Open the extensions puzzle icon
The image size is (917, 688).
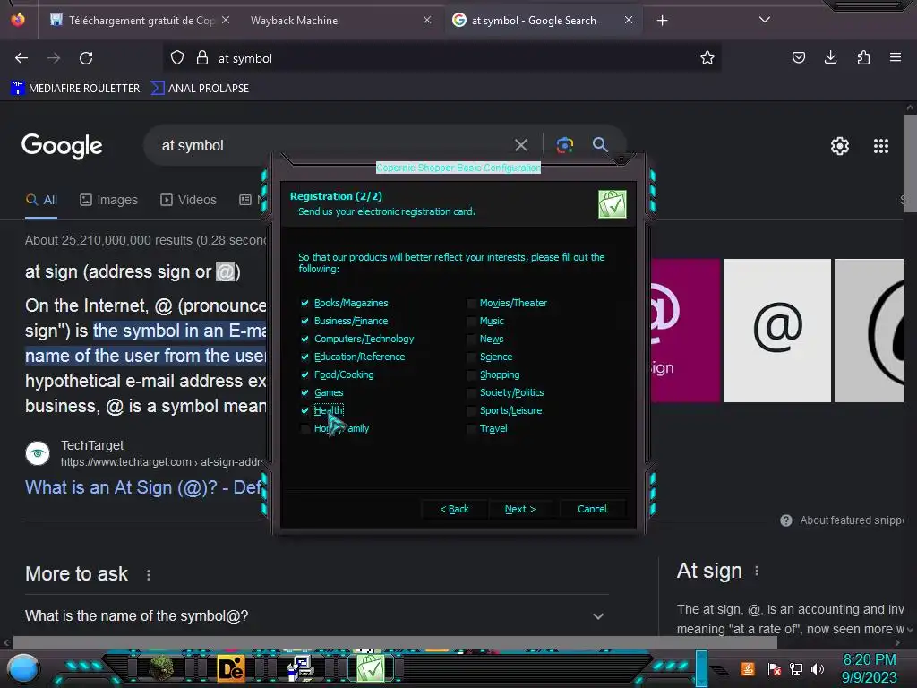[863, 57]
